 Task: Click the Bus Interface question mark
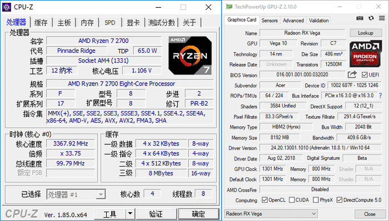tap(380, 96)
